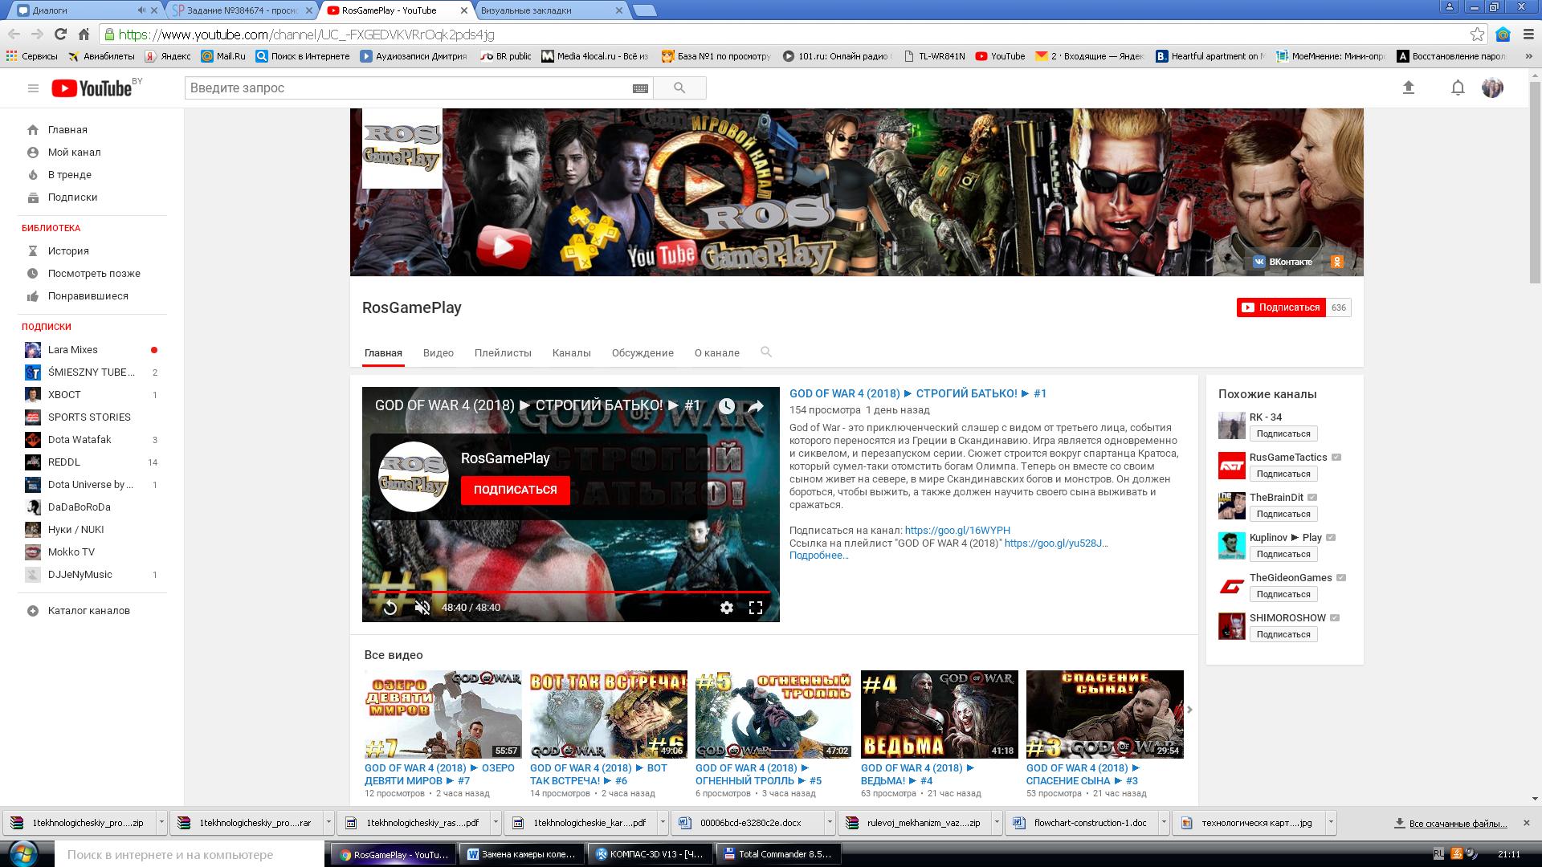This screenshot has height=867, width=1542.
Task: Click the Watch later clock icon
Action: point(726,406)
